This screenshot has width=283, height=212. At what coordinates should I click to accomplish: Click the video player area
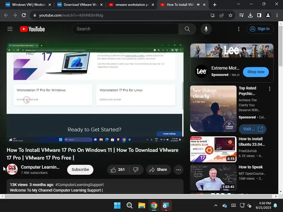click(x=95, y=93)
